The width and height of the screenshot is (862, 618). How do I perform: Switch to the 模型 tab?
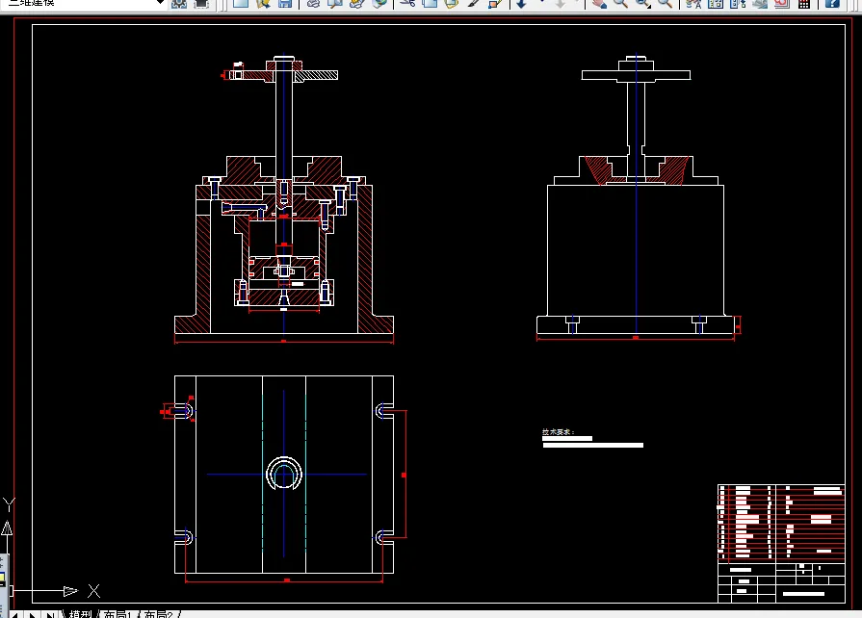pyautogui.click(x=80, y=613)
